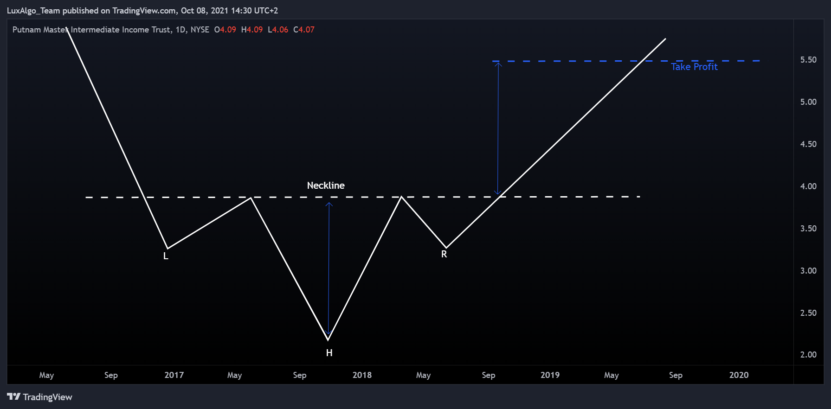Viewport: 831px width, 409px height.
Task: Click the 2019 time axis label
Action: [x=550, y=375]
